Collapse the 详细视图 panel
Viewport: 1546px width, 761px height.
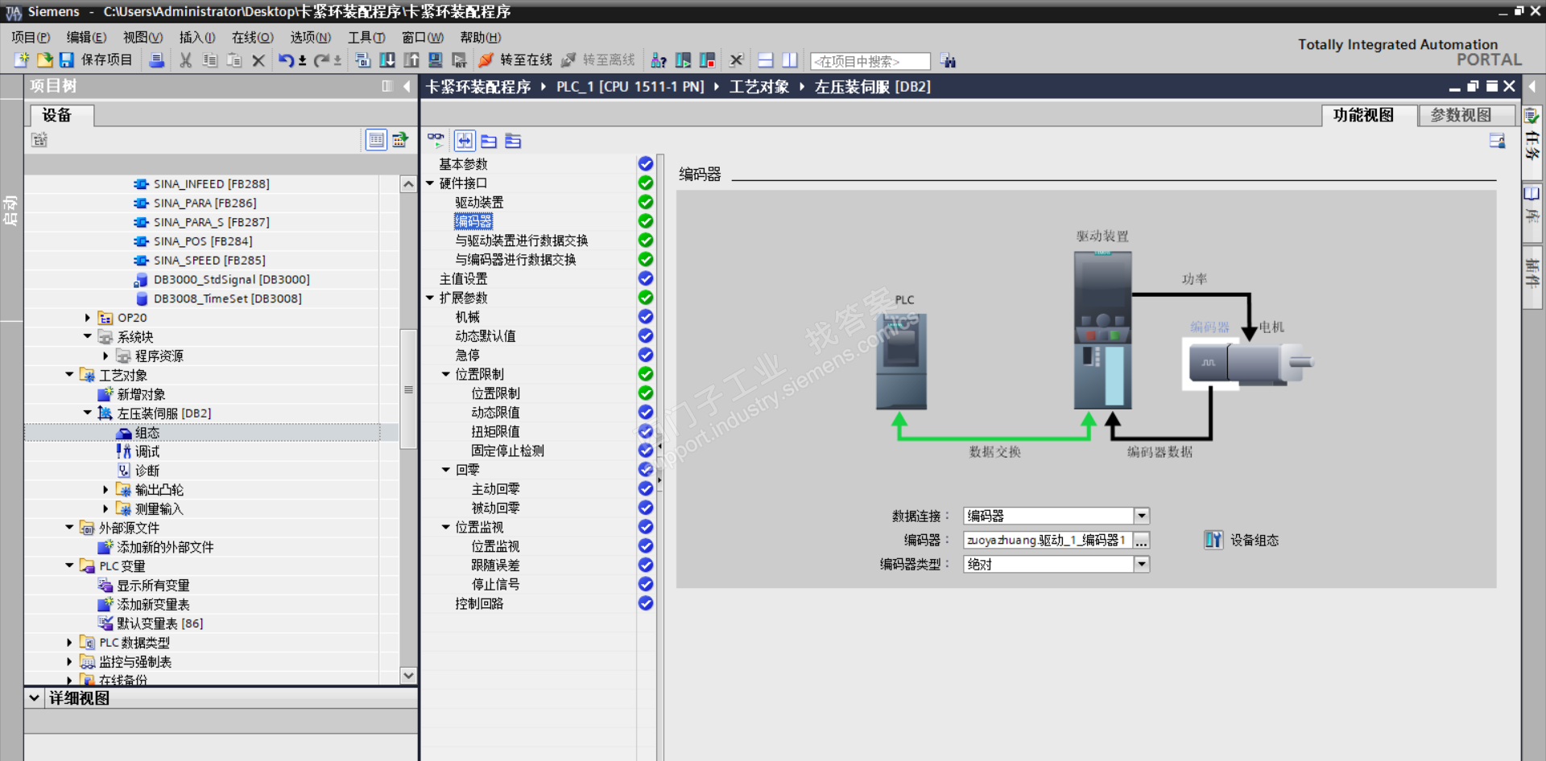coord(34,698)
